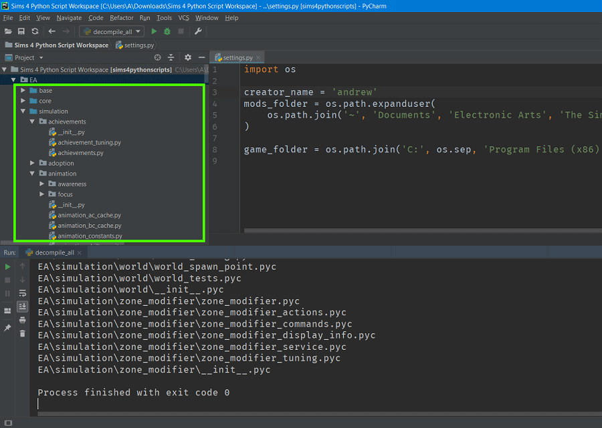Switch to the settings.py editor tab
This screenshot has width=602, height=428.
click(x=237, y=58)
